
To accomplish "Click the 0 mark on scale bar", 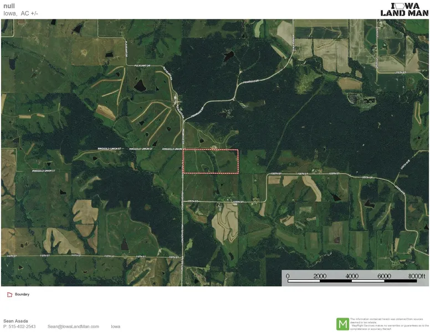I will pos(287,276).
